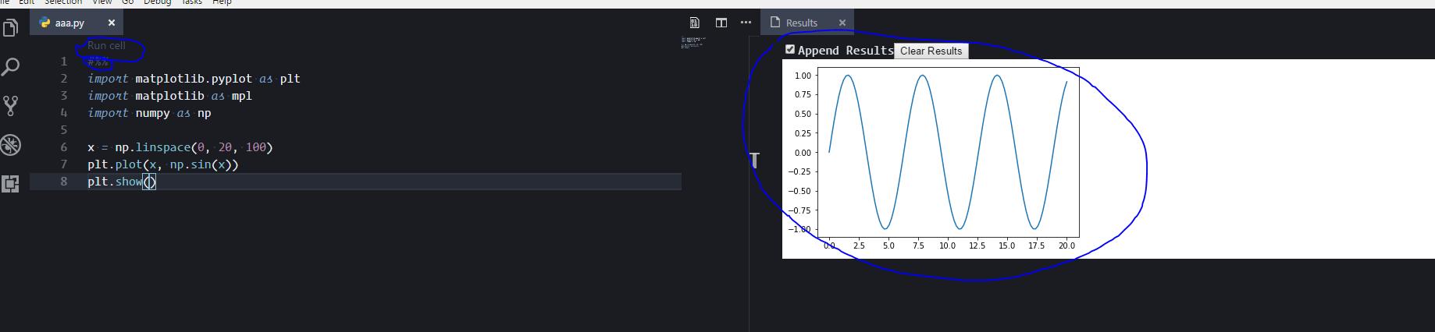1435x332 pixels.
Task: Click line number 6 in the gutter
Action: coord(64,147)
